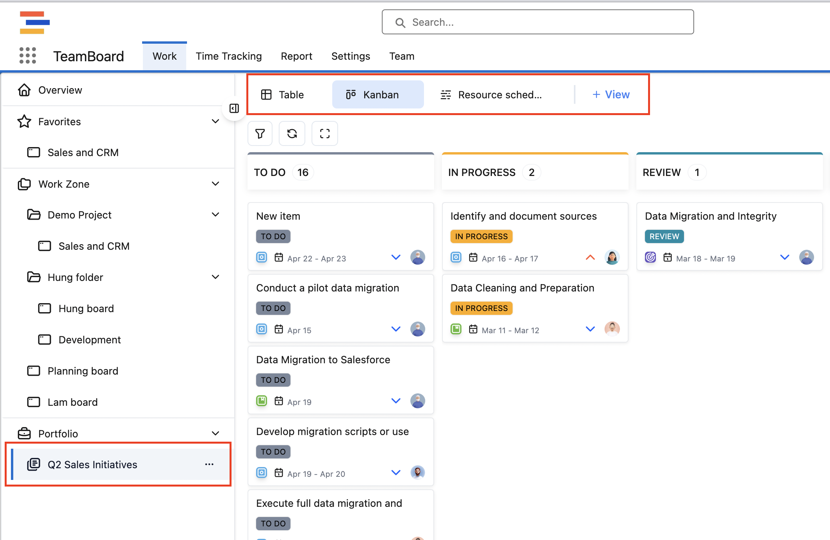Viewport: 830px width, 540px height.
Task: Open three-dot menu for Q2 Sales Initiatives
Action: pyautogui.click(x=209, y=464)
